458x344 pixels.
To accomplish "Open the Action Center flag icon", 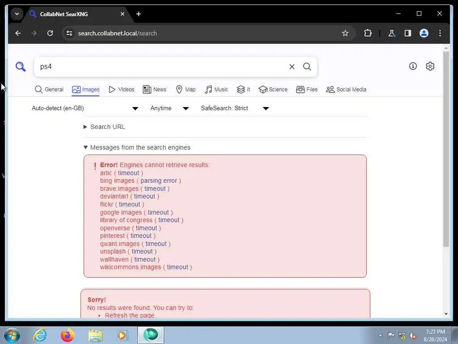I will (x=391, y=335).
